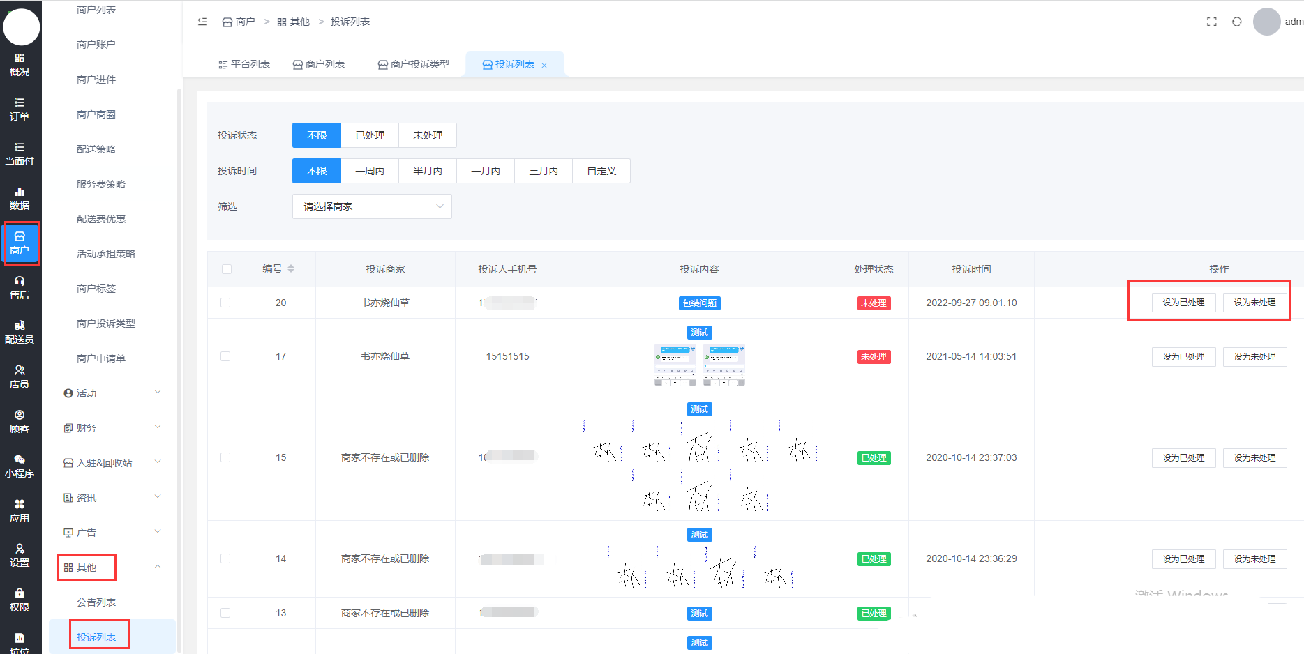Open the 请选择商家 merchant dropdown
1304x654 pixels.
tap(372, 206)
